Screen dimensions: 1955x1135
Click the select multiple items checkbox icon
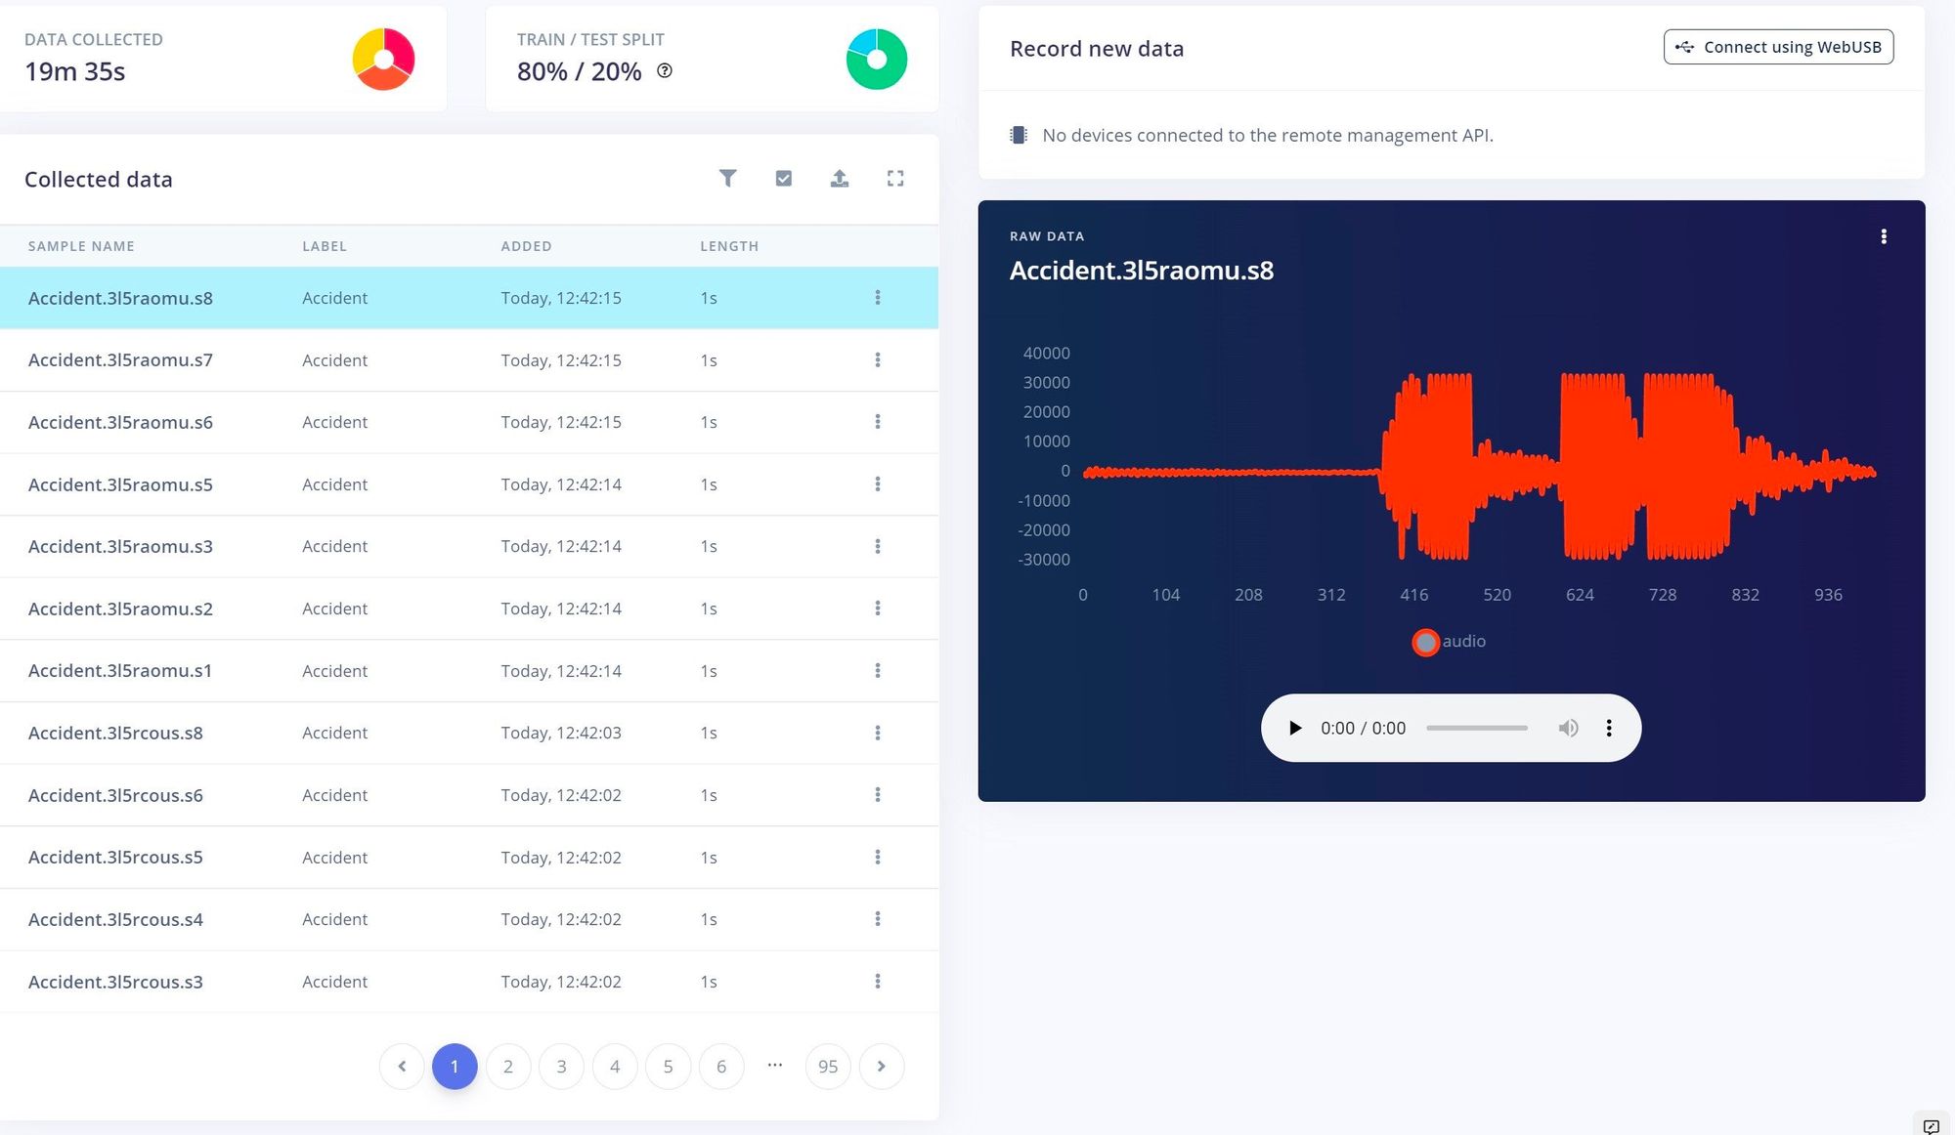pos(783,178)
